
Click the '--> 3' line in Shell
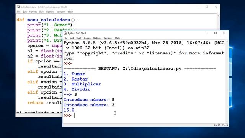pos(70,95)
